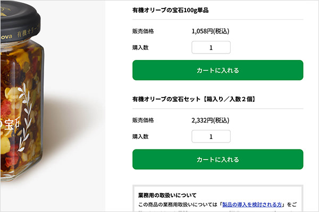This screenshot has width=319, height=212.
Task: Click the 販売価格 label for the 100g item
Action: pos(143,31)
